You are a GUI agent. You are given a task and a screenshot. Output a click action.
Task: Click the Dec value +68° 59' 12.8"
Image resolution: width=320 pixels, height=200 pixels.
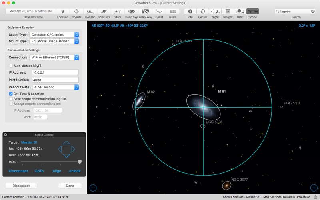click(x=28, y=155)
